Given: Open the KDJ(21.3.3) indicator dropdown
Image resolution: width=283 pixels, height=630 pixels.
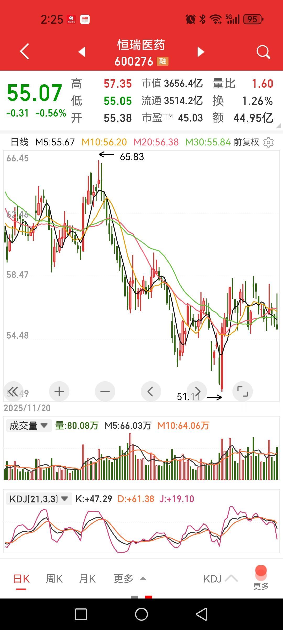Looking at the screenshot, I should [39, 499].
